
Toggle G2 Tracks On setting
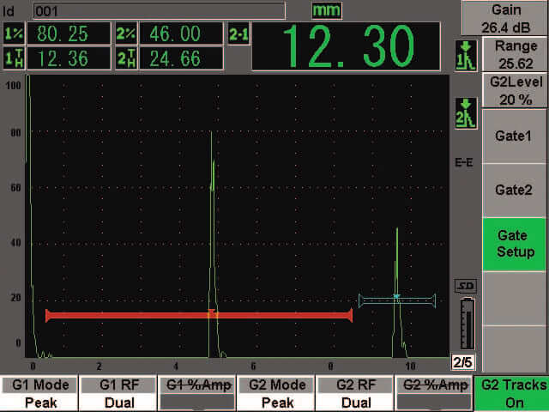511,393
